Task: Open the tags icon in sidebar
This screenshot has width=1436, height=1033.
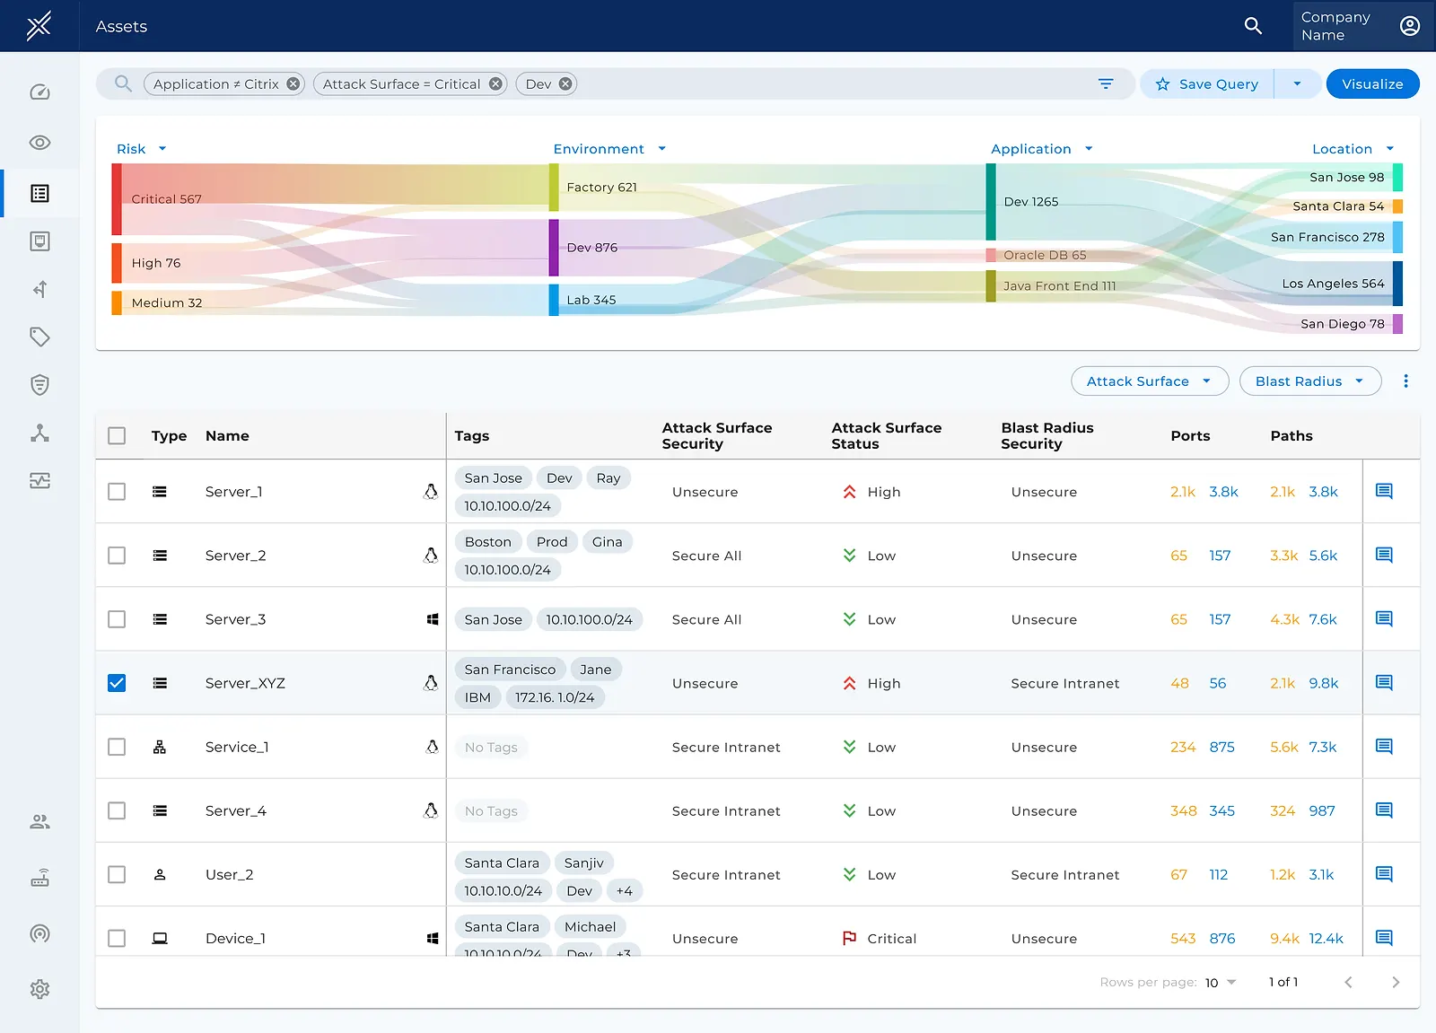Action: [x=39, y=337]
